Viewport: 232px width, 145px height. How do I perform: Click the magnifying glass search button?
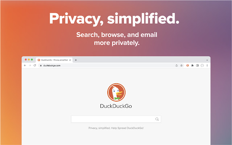157,119
